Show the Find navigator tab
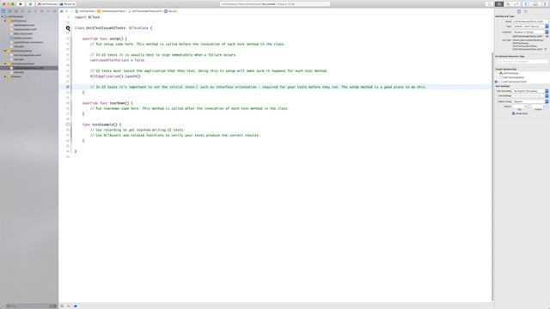 pos(22,11)
